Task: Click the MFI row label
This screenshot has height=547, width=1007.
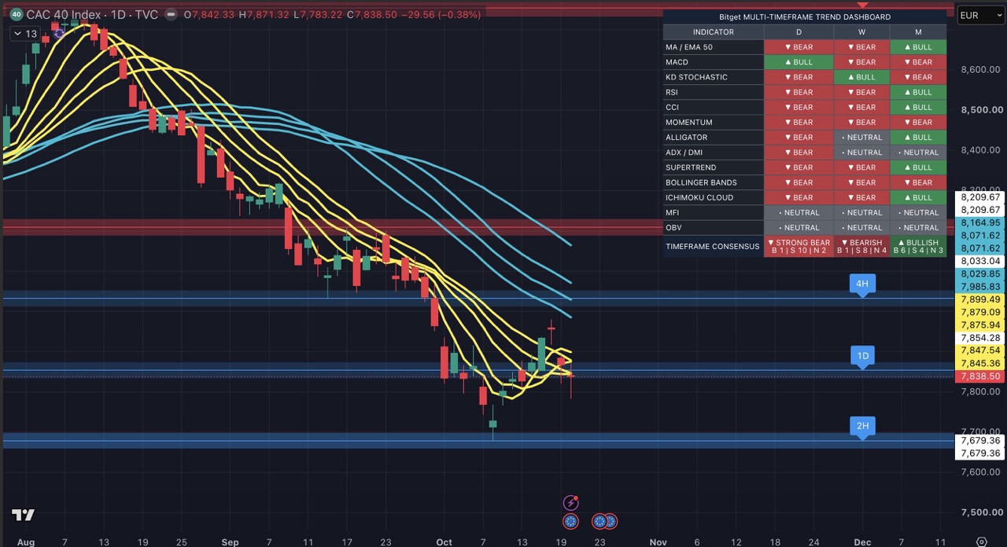Action: click(672, 212)
